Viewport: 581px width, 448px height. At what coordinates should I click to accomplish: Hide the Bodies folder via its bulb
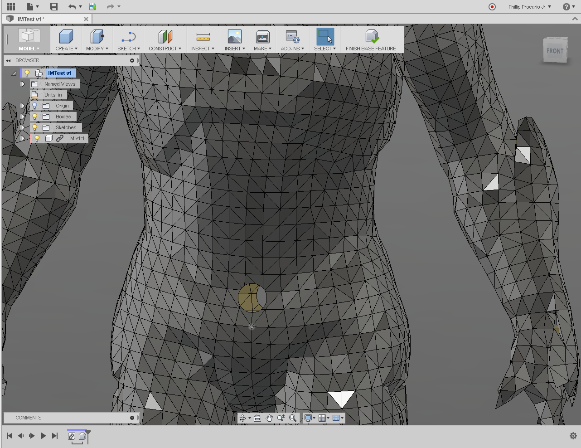tap(34, 117)
